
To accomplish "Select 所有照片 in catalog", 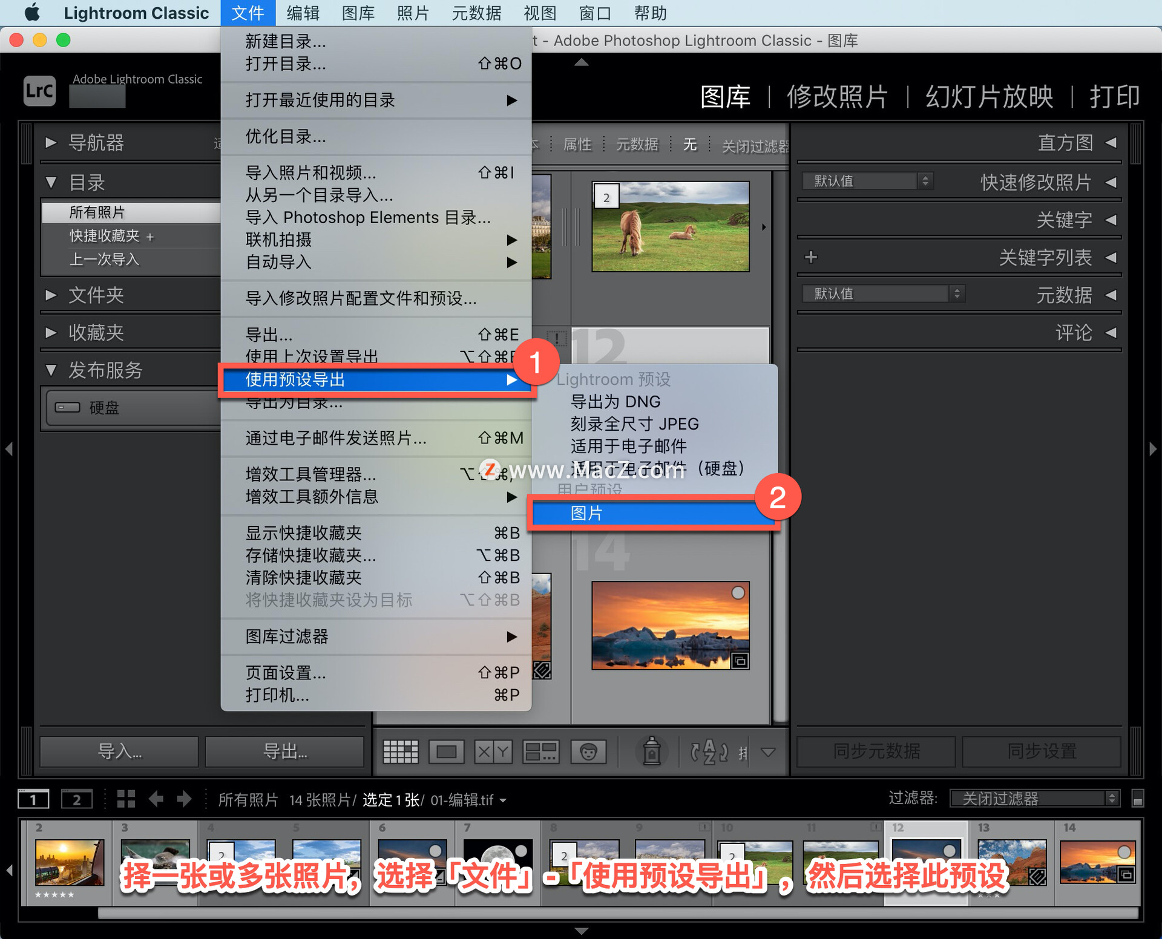I will [x=130, y=212].
